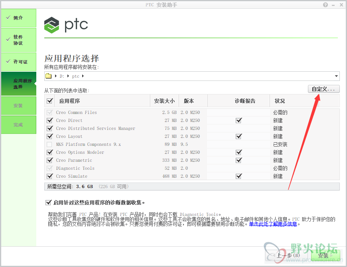Click the 9.5 version cell
Screen dimensions: 347x267
(x=184, y=144)
